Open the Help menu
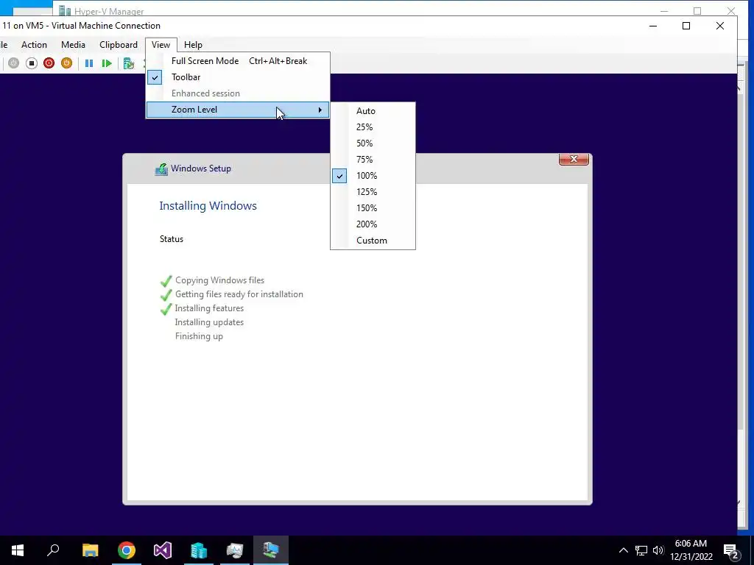Viewport: 754px width, 565px height. tap(193, 45)
